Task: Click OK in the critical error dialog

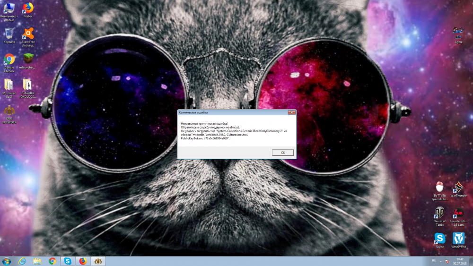Action: 283,153
